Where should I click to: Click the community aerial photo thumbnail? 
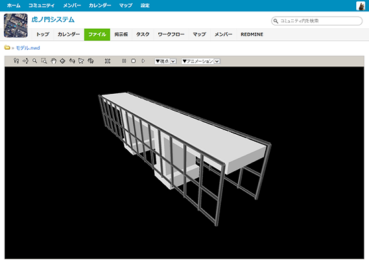(16, 25)
